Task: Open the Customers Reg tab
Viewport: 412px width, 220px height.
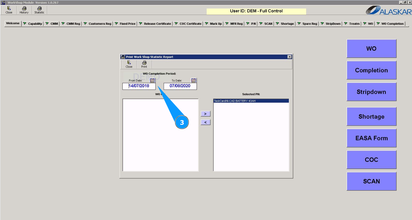Action: [98, 24]
